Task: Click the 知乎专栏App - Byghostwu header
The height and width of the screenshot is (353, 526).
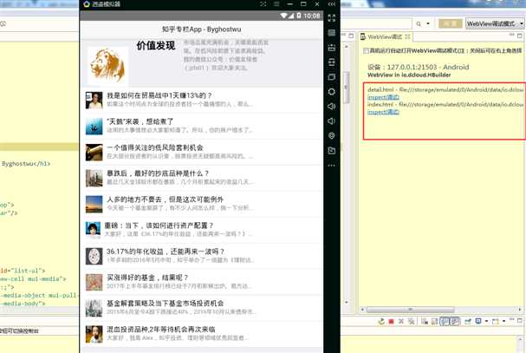Action: click(201, 29)
